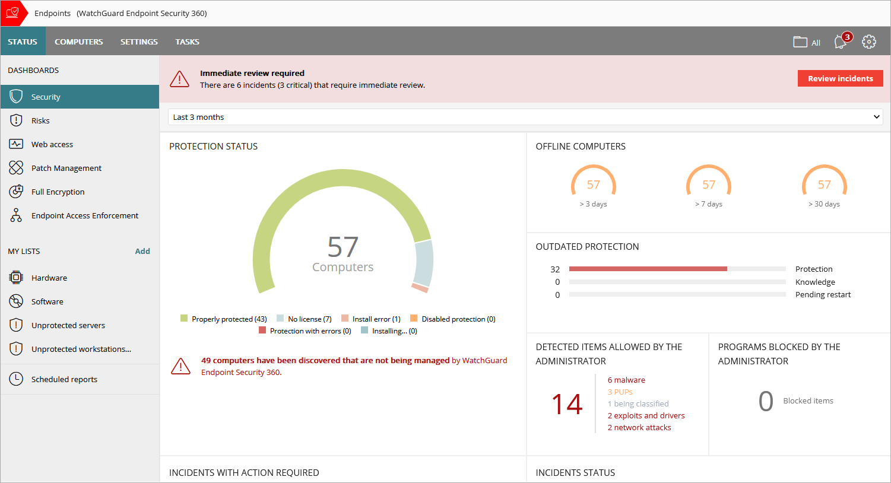The width and height of the screenshot is (891, 483).
Task: Click Add next to My Lists
Action: coord(142,251)
